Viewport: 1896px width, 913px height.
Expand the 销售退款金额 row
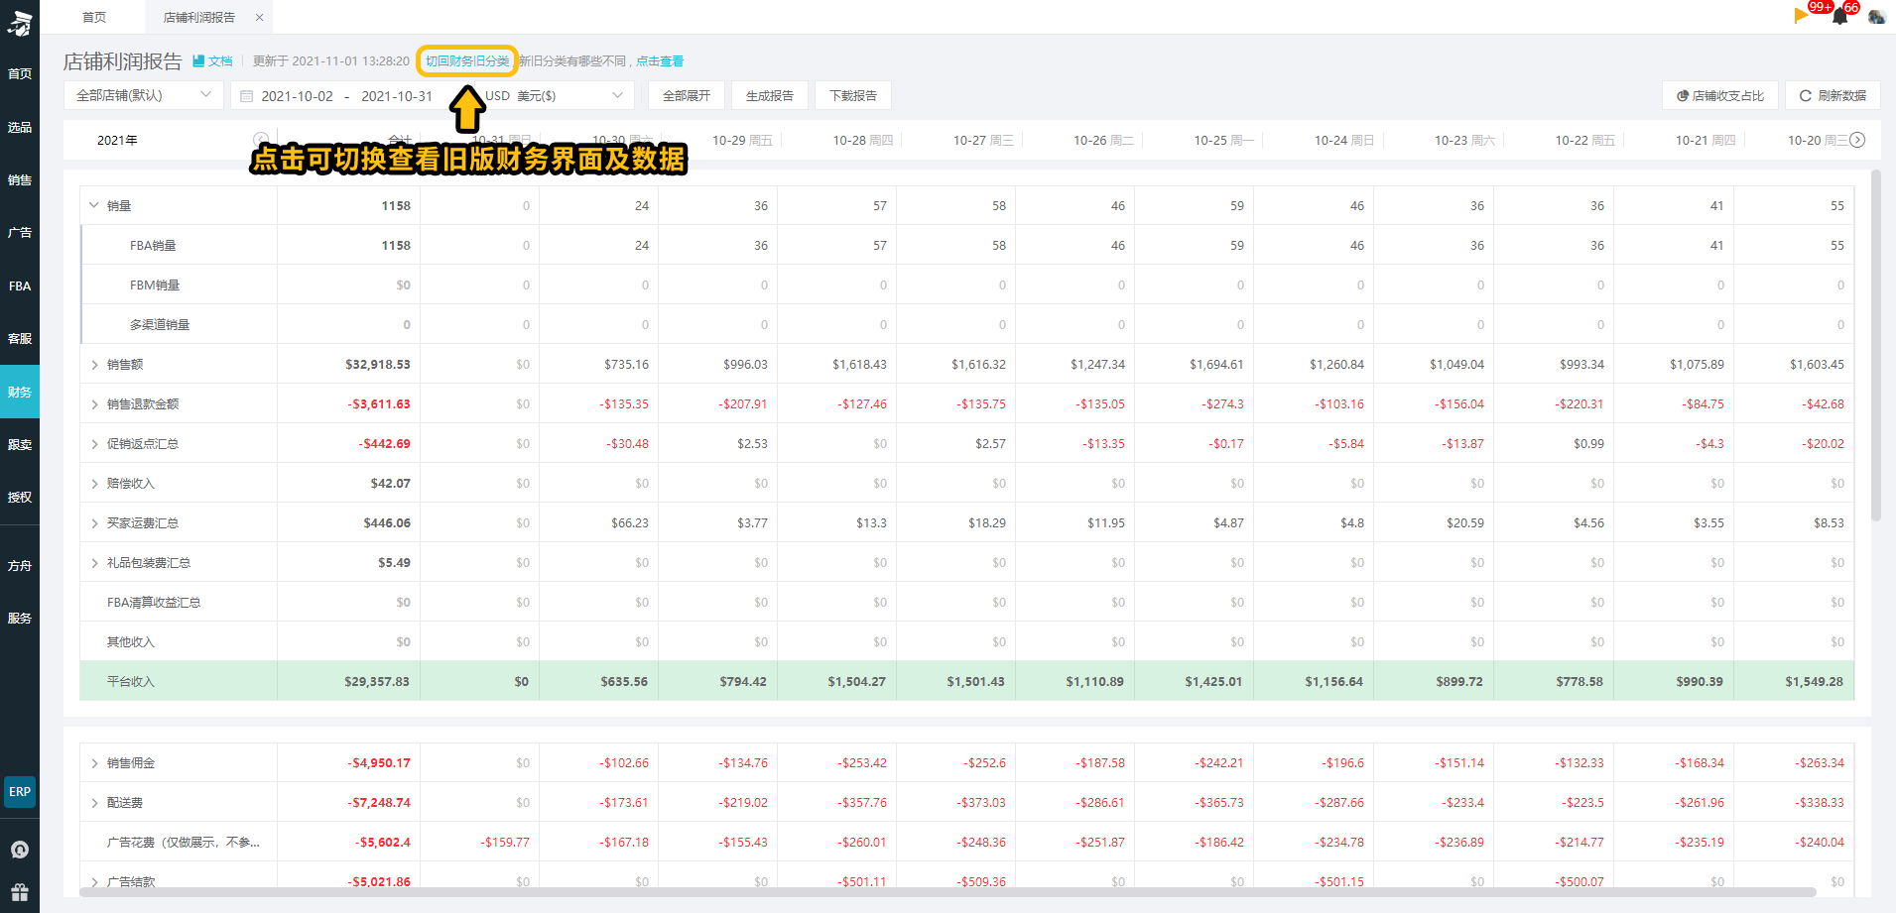pos(94,404)
